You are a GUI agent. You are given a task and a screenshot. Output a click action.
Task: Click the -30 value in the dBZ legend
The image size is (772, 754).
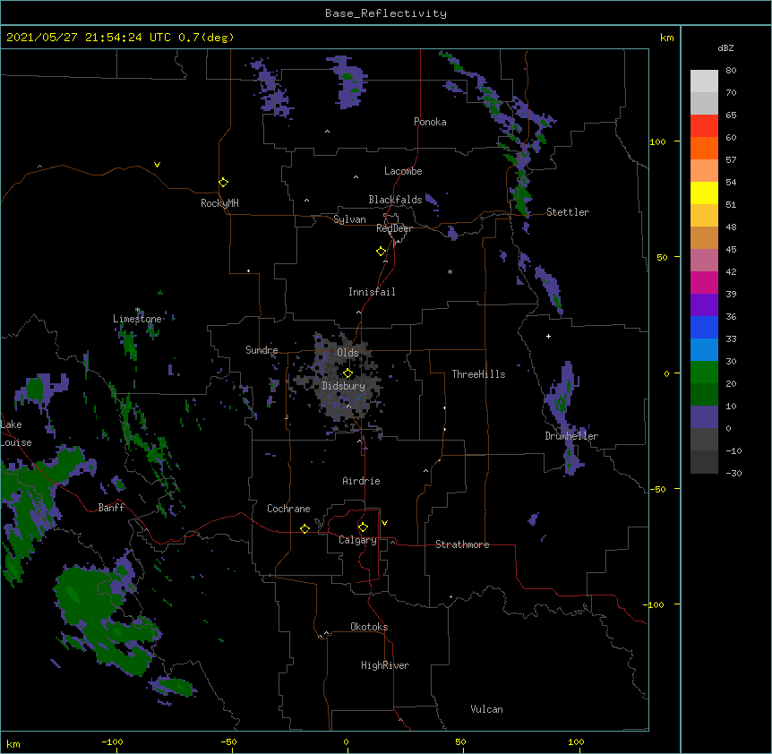tap(733, 473)
